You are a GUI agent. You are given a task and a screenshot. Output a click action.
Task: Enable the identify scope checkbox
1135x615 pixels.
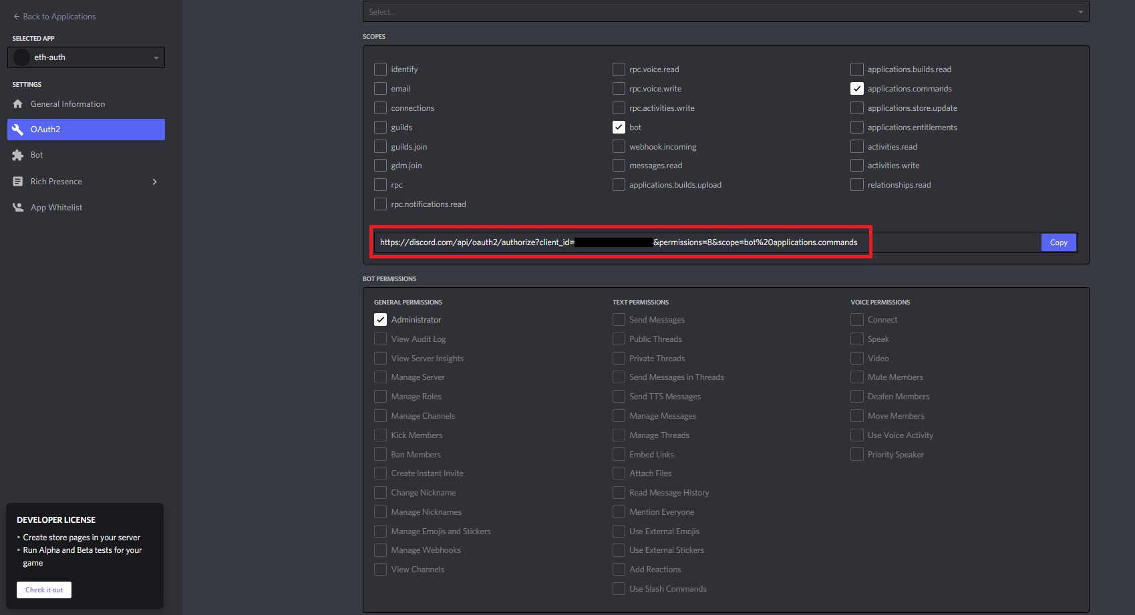pos(380,69)
